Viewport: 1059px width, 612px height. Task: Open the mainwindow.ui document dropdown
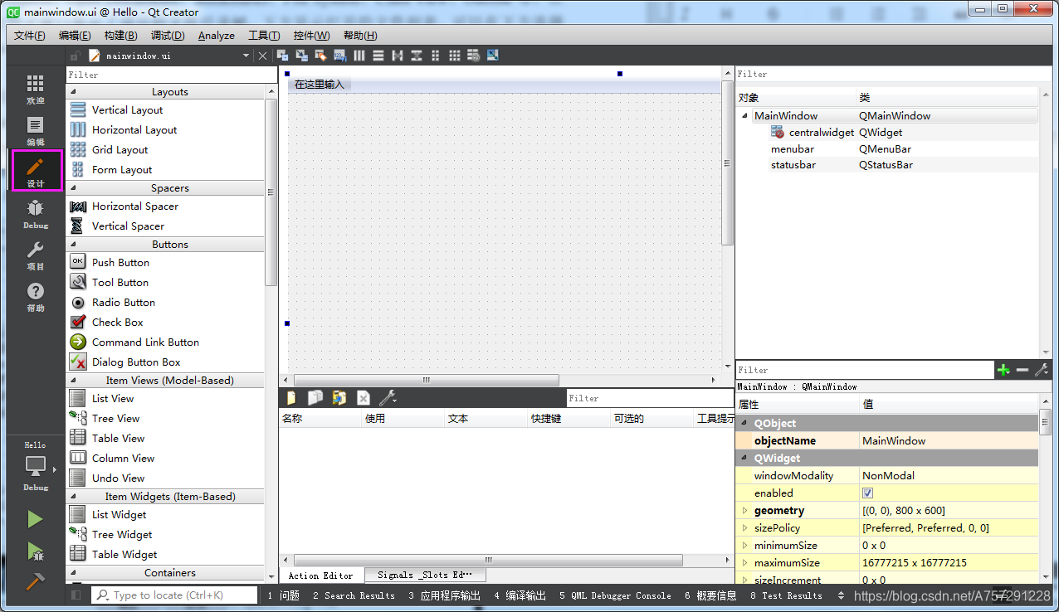(246, 56)
